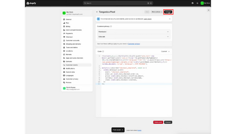
Task: Open the My Store account avatar menu
Action: [x=205, y=3]
